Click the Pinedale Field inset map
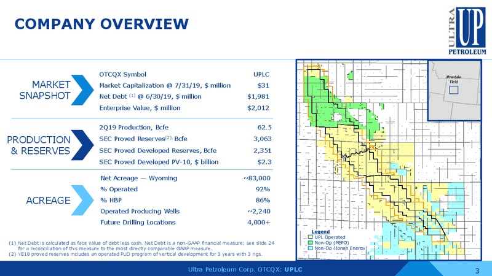492x276 pixels. [454, 90]
